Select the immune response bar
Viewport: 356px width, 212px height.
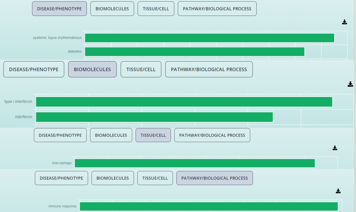pos(209,206)
